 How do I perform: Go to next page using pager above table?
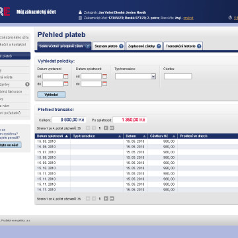(x=106, y=128)
